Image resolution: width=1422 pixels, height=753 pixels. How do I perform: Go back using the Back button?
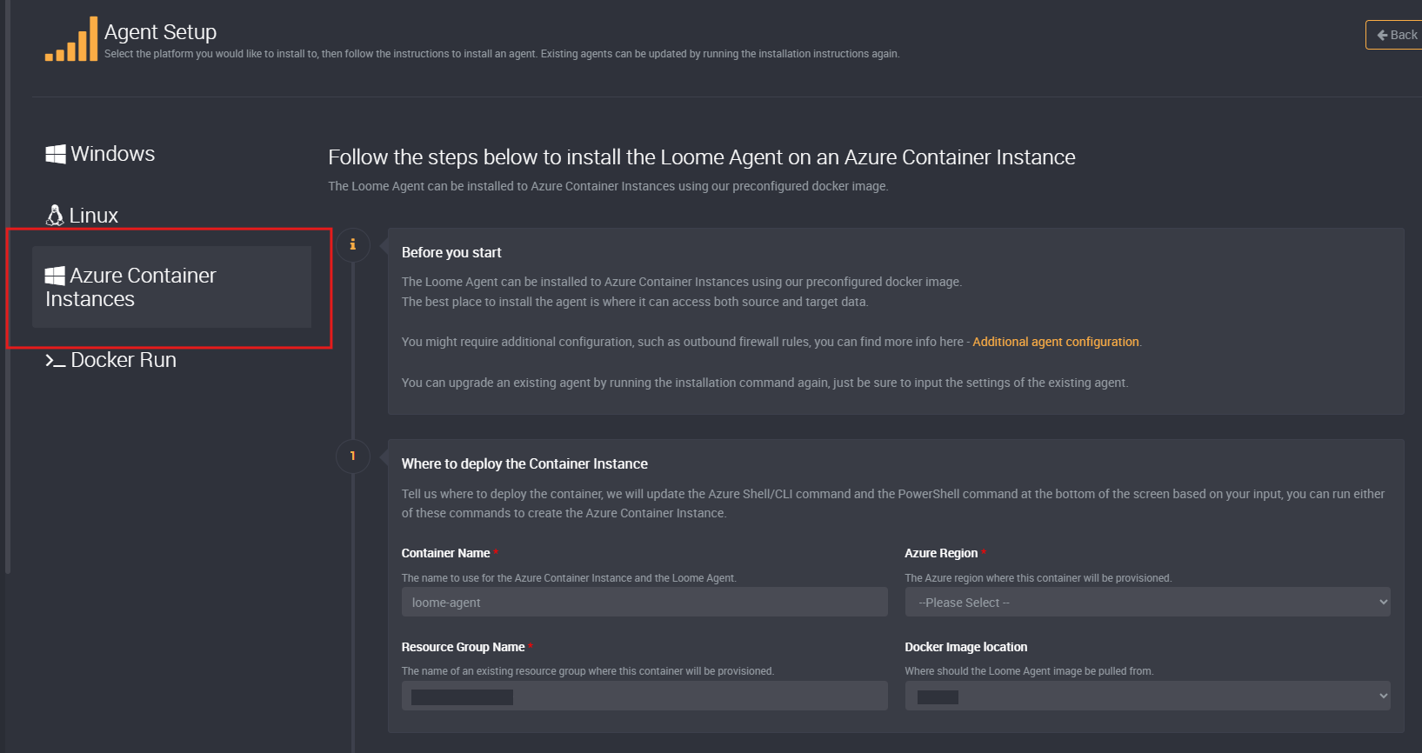coord(1395,35)
